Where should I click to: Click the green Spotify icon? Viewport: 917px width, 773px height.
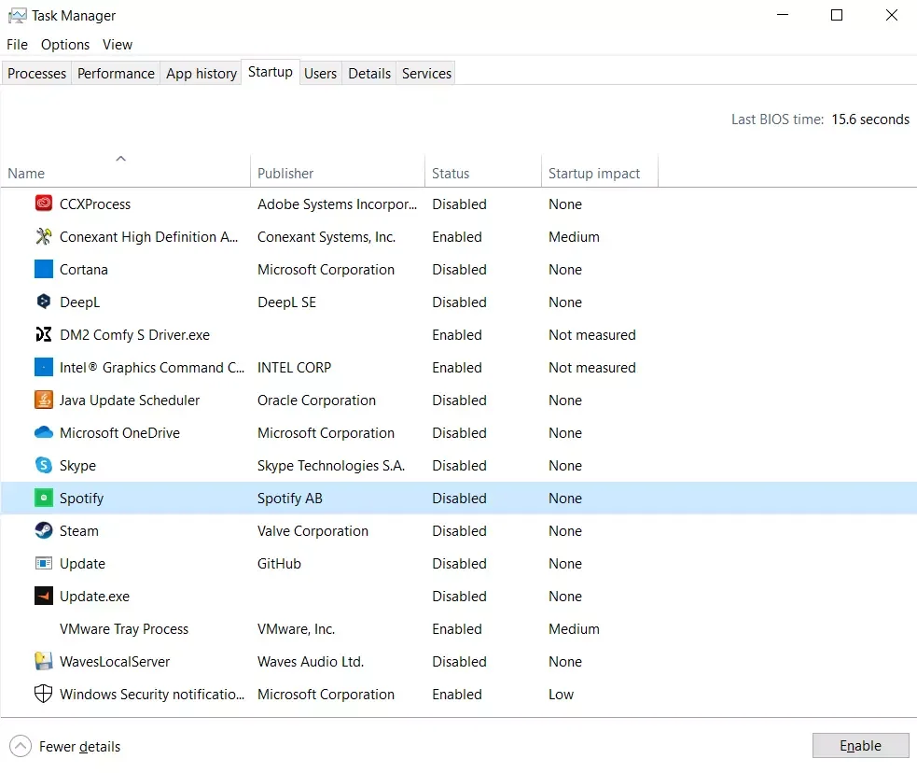pos(43,498)
